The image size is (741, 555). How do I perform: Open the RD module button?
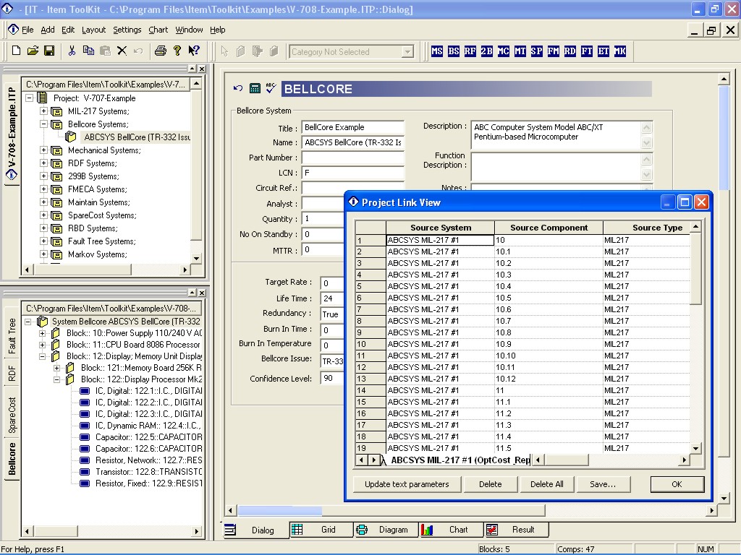point(570,51)
